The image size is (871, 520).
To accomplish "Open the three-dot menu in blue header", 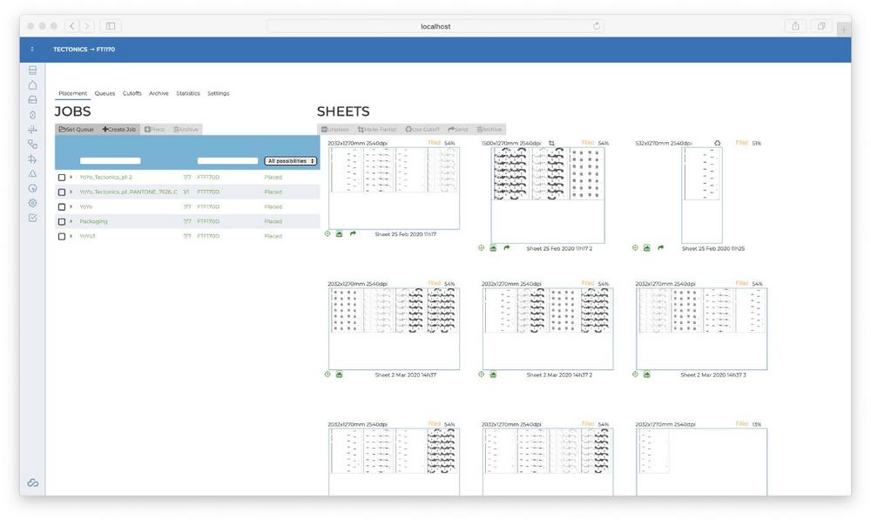I will click(x=32, y=50).
